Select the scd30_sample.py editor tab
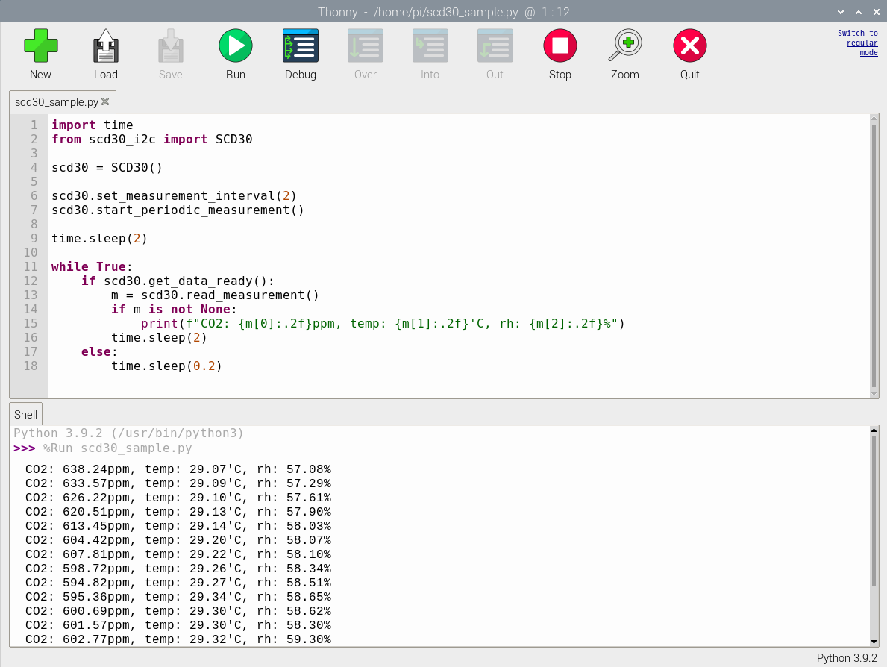This screenshot has height=667, width=887. click(x=56, y=102)
